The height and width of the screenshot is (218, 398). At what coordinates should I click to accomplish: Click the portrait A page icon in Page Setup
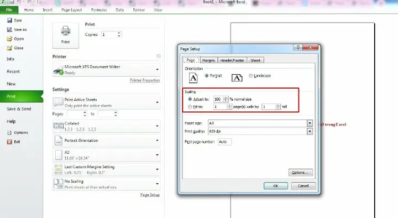193,78
